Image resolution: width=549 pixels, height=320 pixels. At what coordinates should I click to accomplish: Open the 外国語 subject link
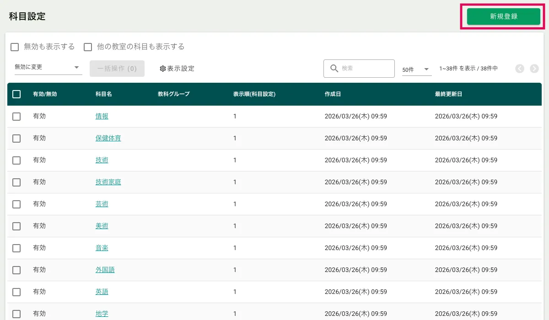click(105, 270)
